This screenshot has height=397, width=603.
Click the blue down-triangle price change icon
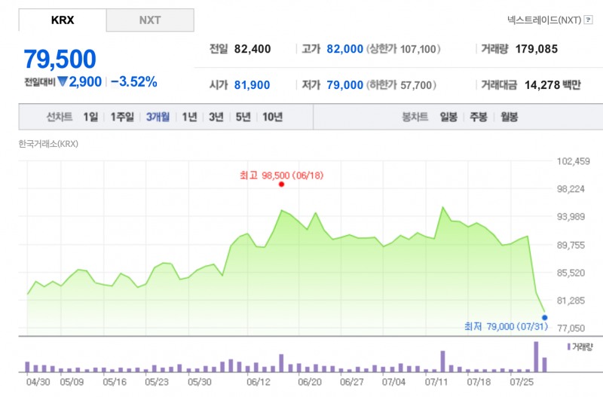pyautogui.click(x=63, y=81)
